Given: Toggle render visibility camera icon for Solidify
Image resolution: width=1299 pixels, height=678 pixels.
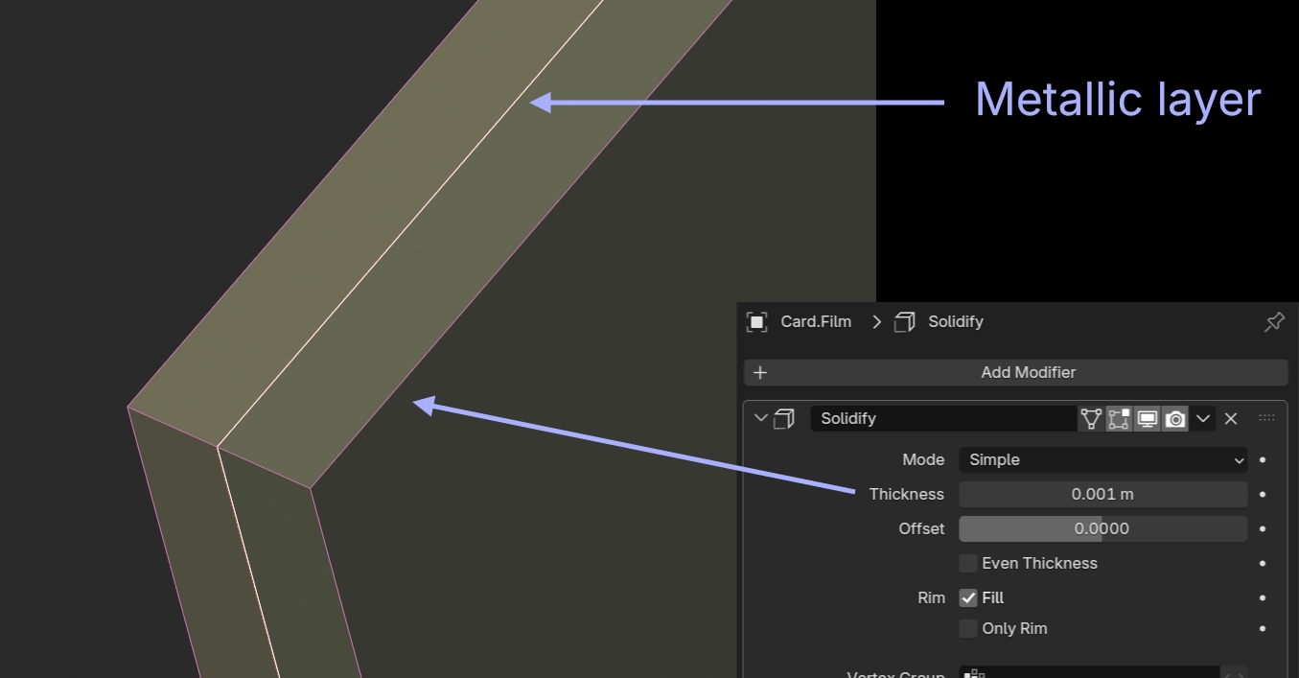Looking at the screenshot, I should 1174,418.
